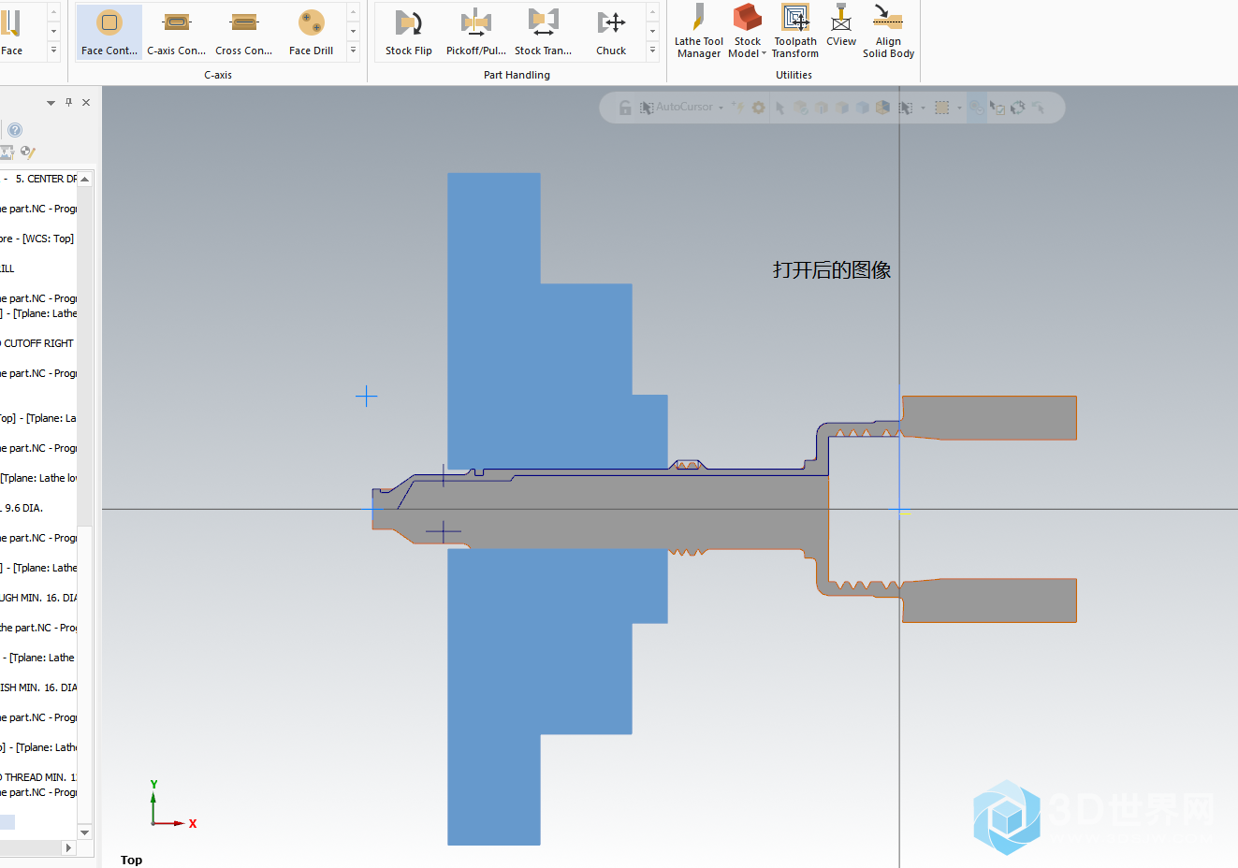The width and height of the screenshot is (1238, 868).
Task: Click the machine simulation icon in the manager
Action: pyautogui.click(x=7, y=152)
